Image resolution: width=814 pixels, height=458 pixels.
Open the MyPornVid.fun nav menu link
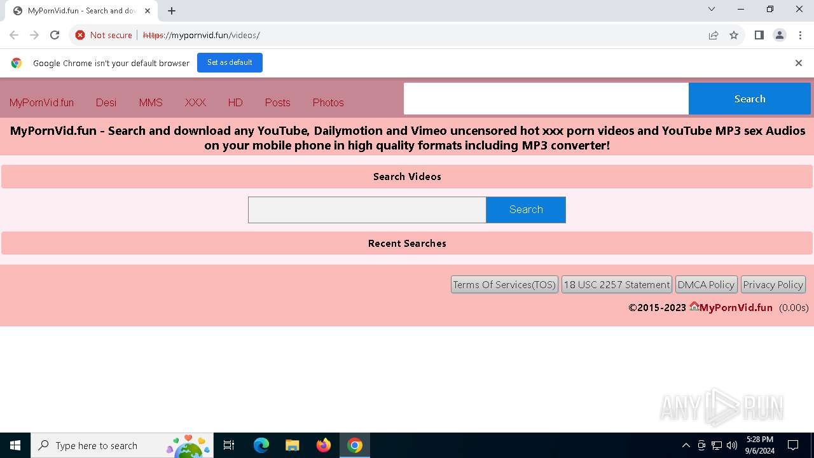41,102
